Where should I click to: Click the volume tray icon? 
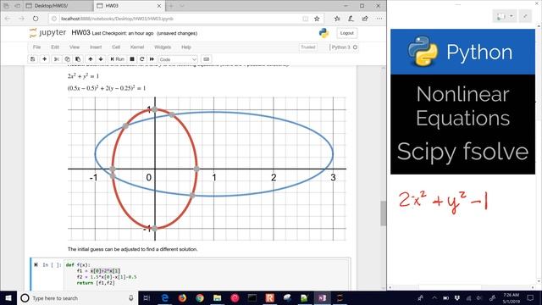[x=479, y=297]
